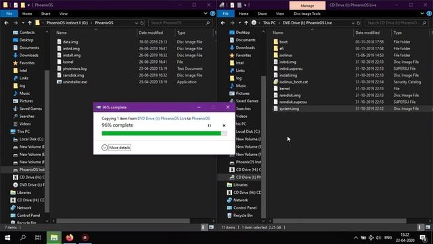Open Disc Image Tools tab in right window
This screenshot has height=244, width=433.
point(307,14)
